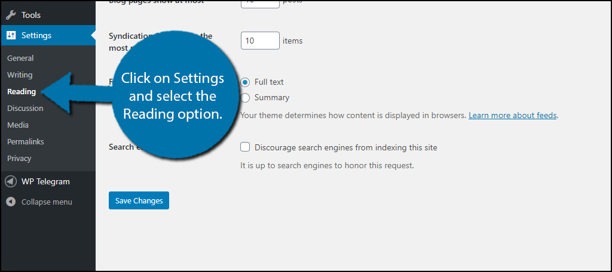The image size is (612, 272).
Task: Click the Tools wrench icon
Action: point(11,15)
